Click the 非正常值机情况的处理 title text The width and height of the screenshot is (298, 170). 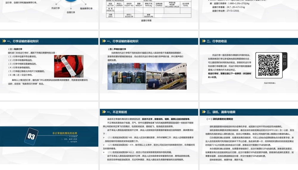(x=65, y=133)
